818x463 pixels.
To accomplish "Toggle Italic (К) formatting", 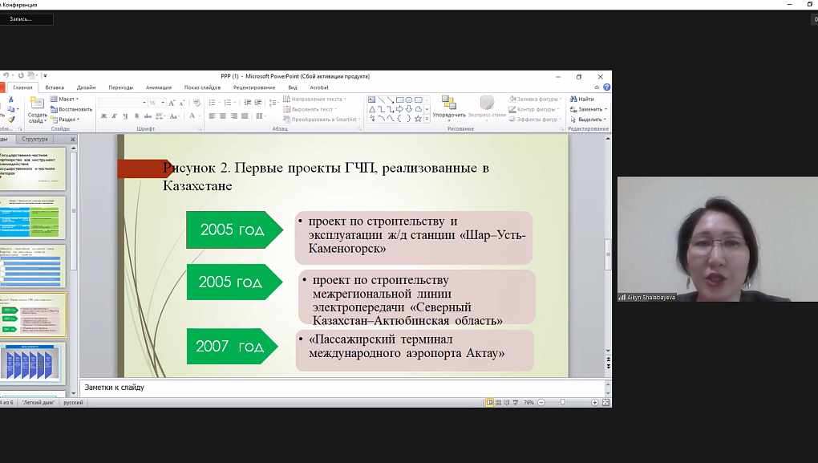I will (114, 116).
